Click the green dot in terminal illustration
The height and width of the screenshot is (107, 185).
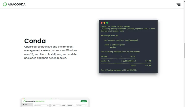[107, 23]
